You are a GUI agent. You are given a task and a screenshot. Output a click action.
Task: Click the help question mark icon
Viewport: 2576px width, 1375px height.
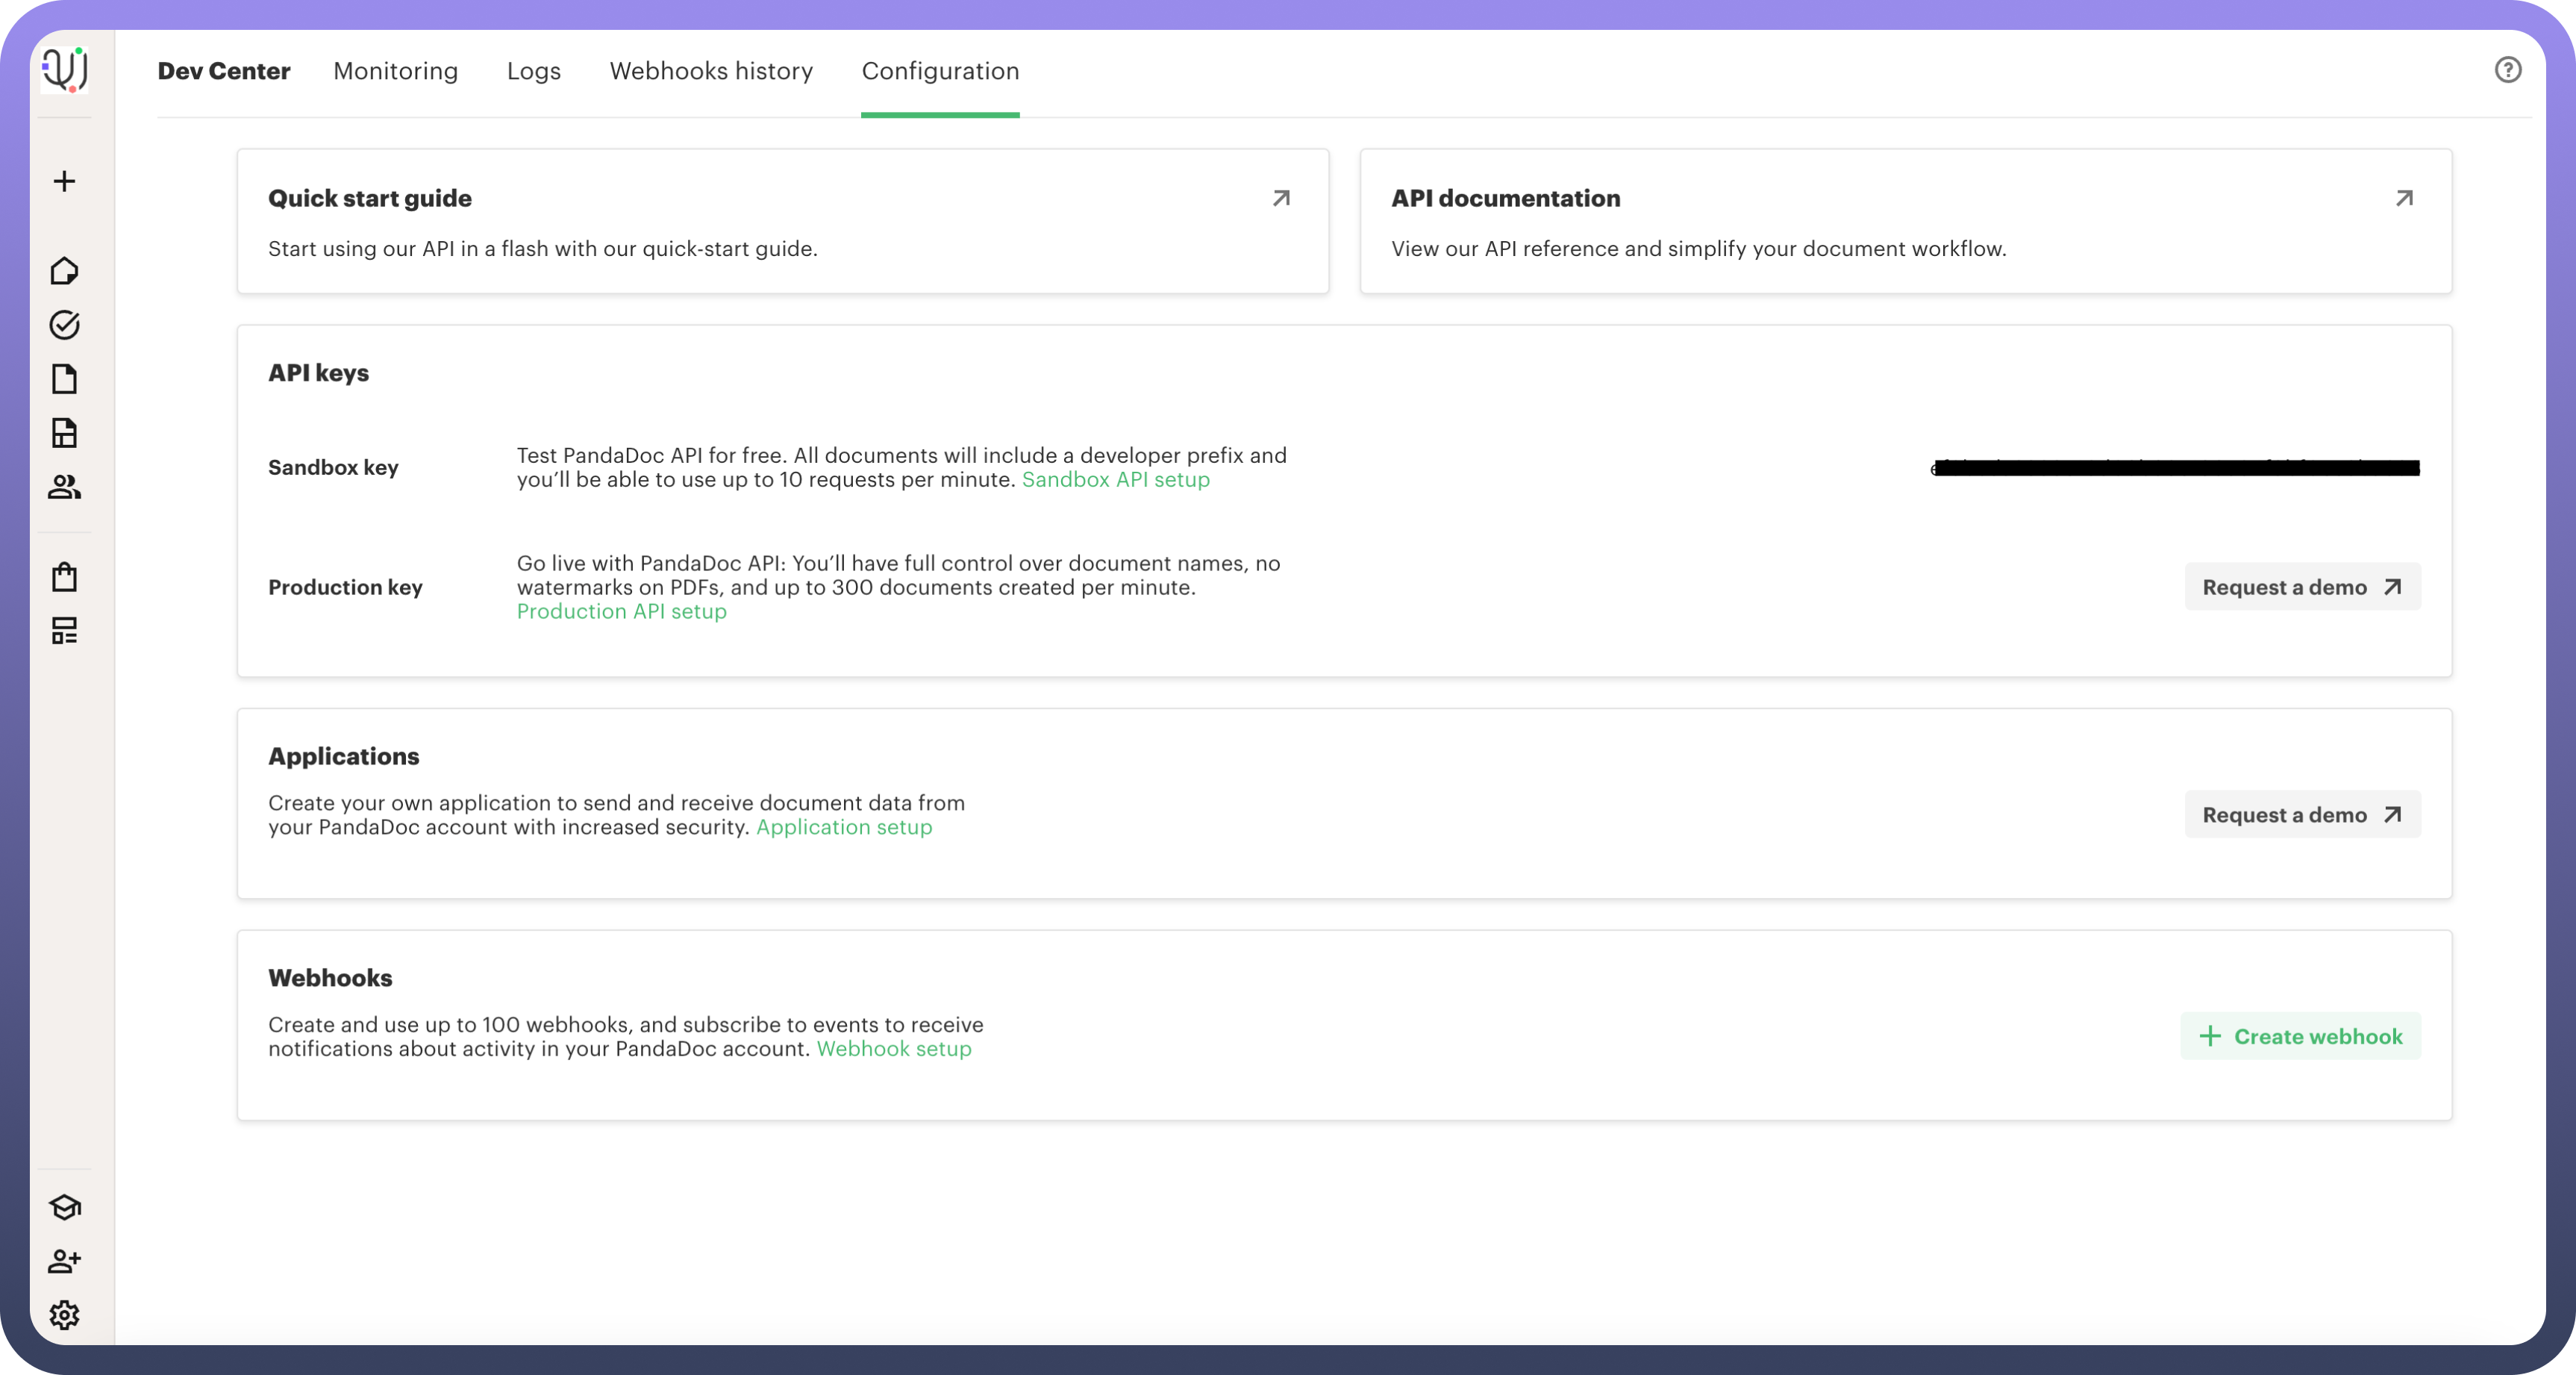pyautogui.click(x=2507, y=70)
